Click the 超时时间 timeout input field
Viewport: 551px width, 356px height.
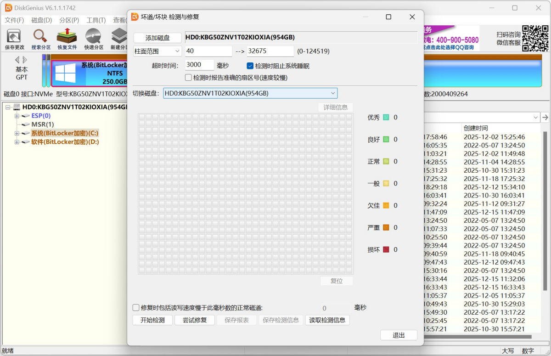[199, 64]
